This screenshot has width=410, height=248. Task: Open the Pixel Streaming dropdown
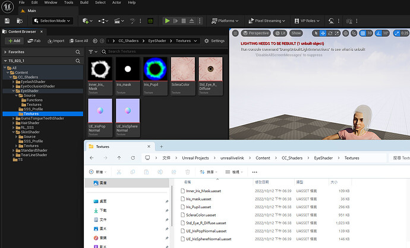tap(267, 21)
